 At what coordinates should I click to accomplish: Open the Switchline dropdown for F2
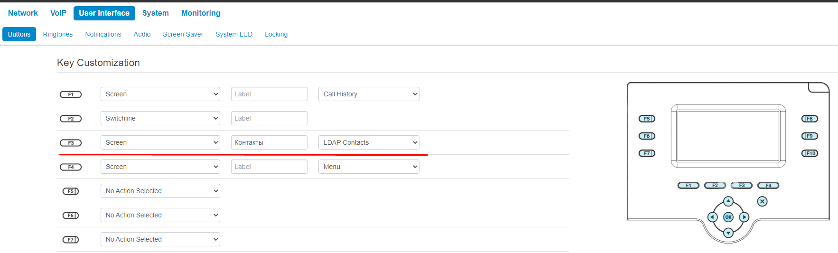coord(160,118)
